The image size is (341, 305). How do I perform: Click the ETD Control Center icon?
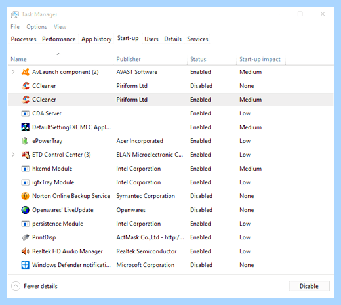[x=26, y=155]
